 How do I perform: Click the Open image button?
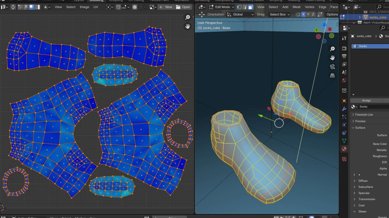(x=183, y=7)
